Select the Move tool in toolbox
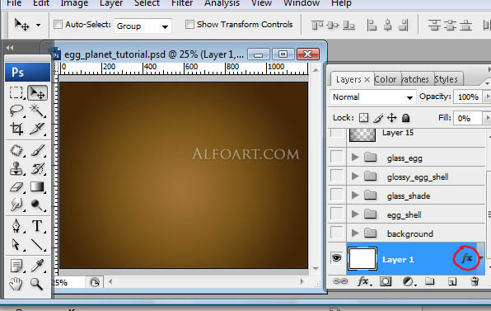This screenshot has width=491, height=311. pos(38,92)
